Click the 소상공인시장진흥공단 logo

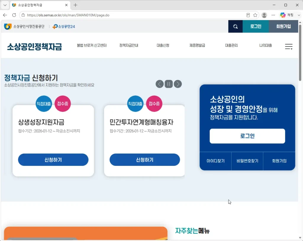24,26
